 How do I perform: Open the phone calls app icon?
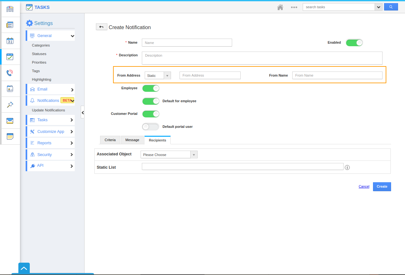coord(10,73)
